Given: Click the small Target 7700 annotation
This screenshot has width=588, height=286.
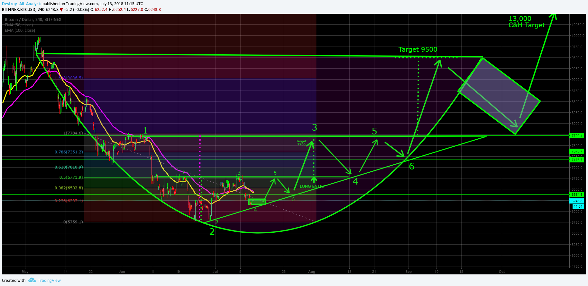Looking at the screenshot, I should tap(301, 143).
